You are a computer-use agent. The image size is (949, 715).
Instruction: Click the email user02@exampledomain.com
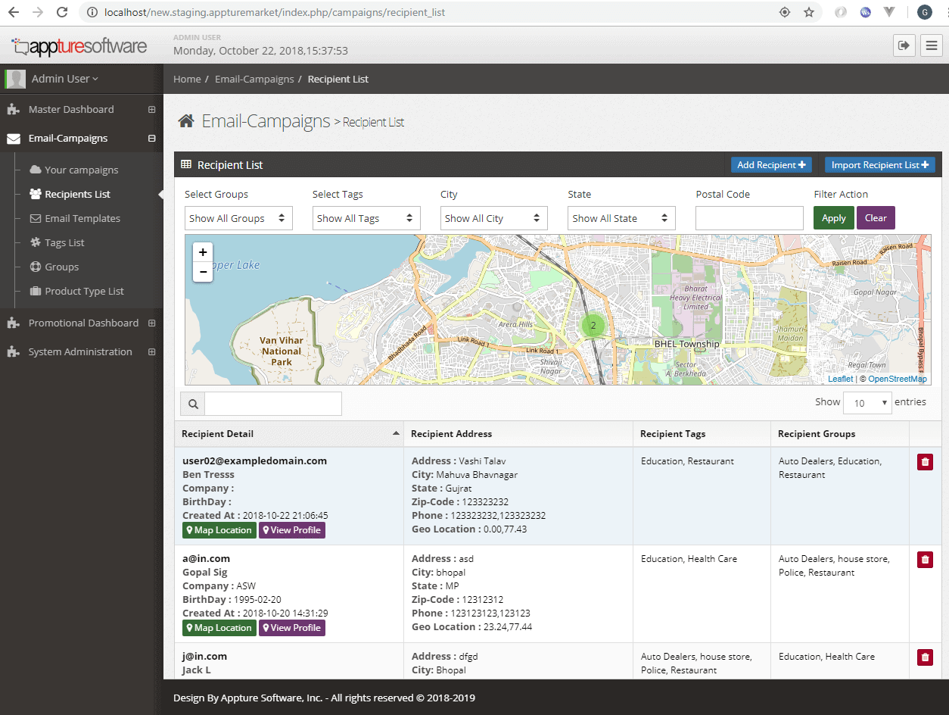click(x=254, y=461)
